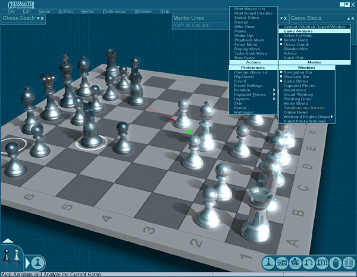Viewport: 357px width, 277px height.
Task: Click the scattered pieces setup icon
Action: click(x=295, y=263)
